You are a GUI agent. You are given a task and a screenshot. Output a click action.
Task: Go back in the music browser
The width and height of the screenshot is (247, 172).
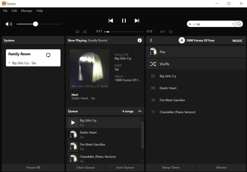point(151,41)
